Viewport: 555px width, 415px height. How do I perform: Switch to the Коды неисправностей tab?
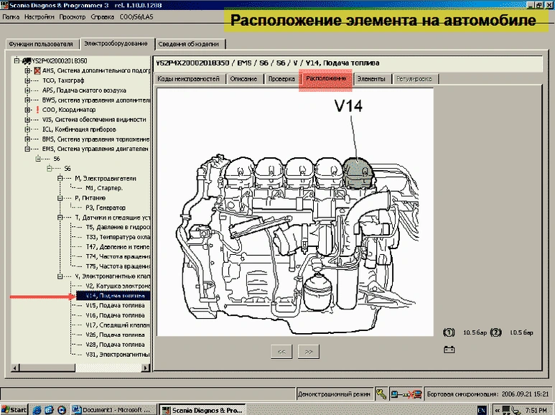coord(188,78)
